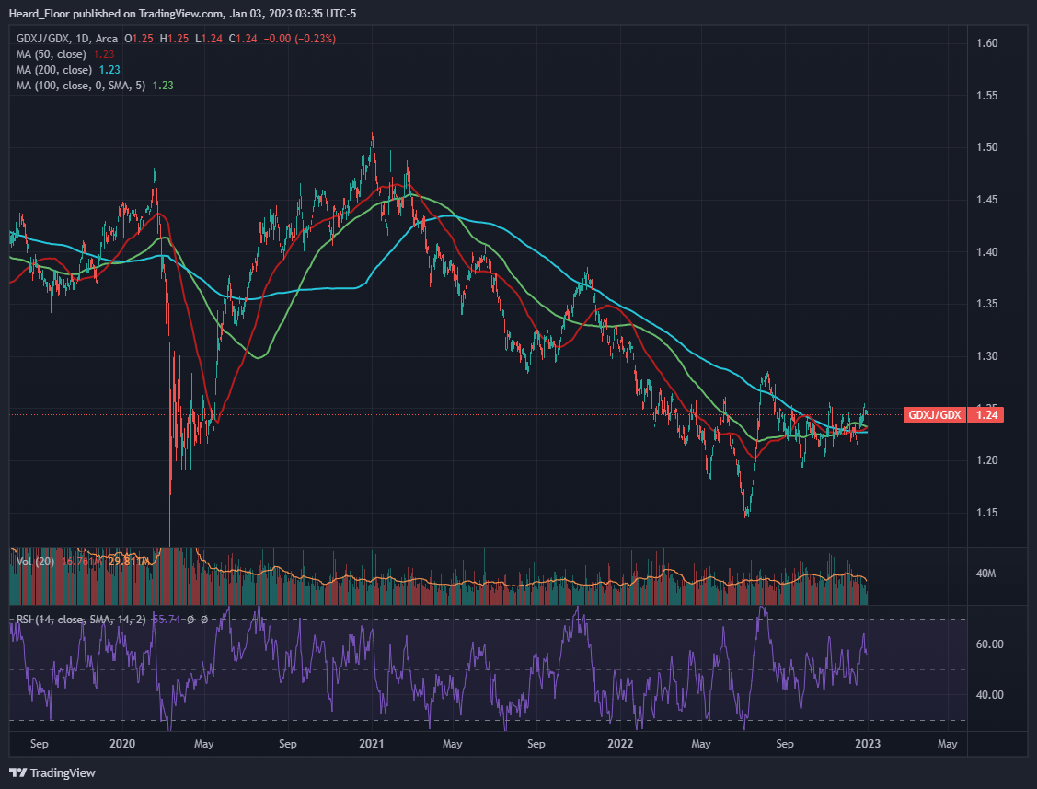Click the H1.25 high value in legend
The image size is (1037, 789).
[x=174, y=39]
